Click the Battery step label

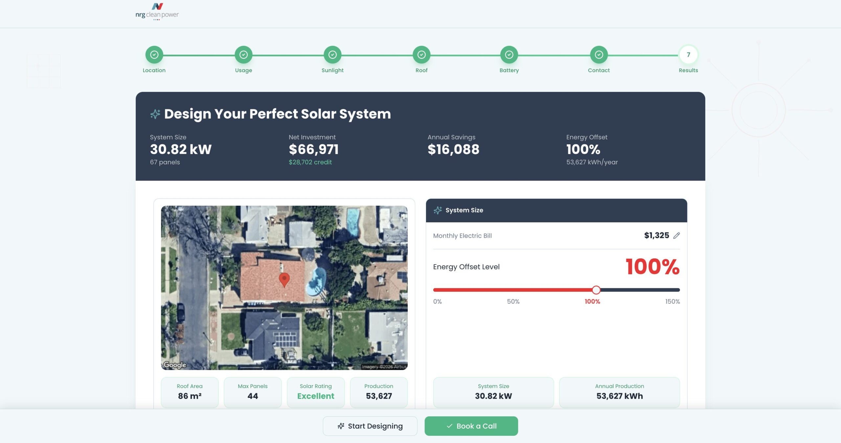click(509, 70)
